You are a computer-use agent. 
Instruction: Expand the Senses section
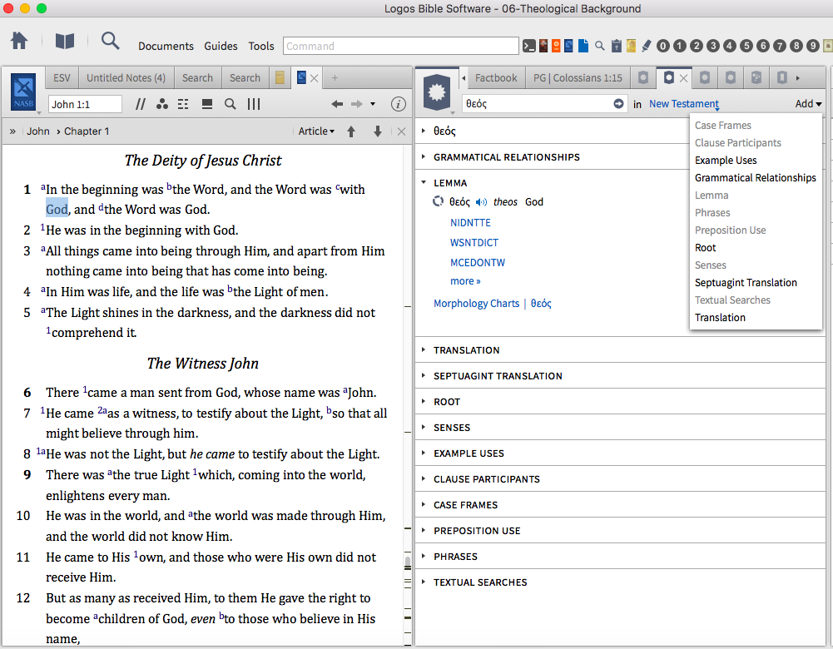pyautogui.click(x=424, y=427)
